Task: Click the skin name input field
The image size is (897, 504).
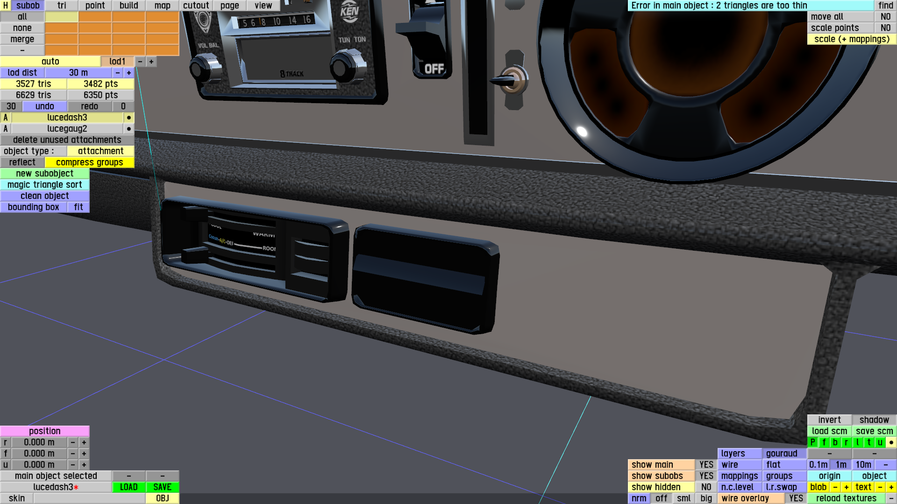Action: pyautogui.click(x=89, y=498)
